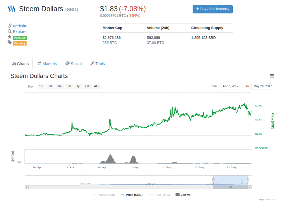Click the From date input field
Viewport: 285px width, 204px height.
pyautogui.click(x=230, y=86)
